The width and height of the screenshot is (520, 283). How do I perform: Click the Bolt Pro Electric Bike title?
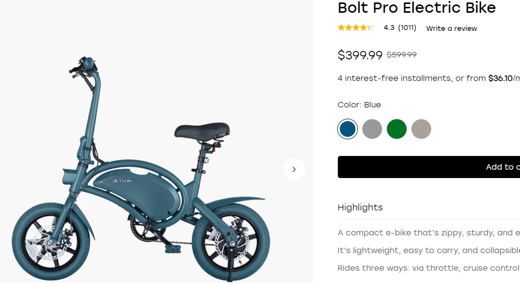point(416,8)
